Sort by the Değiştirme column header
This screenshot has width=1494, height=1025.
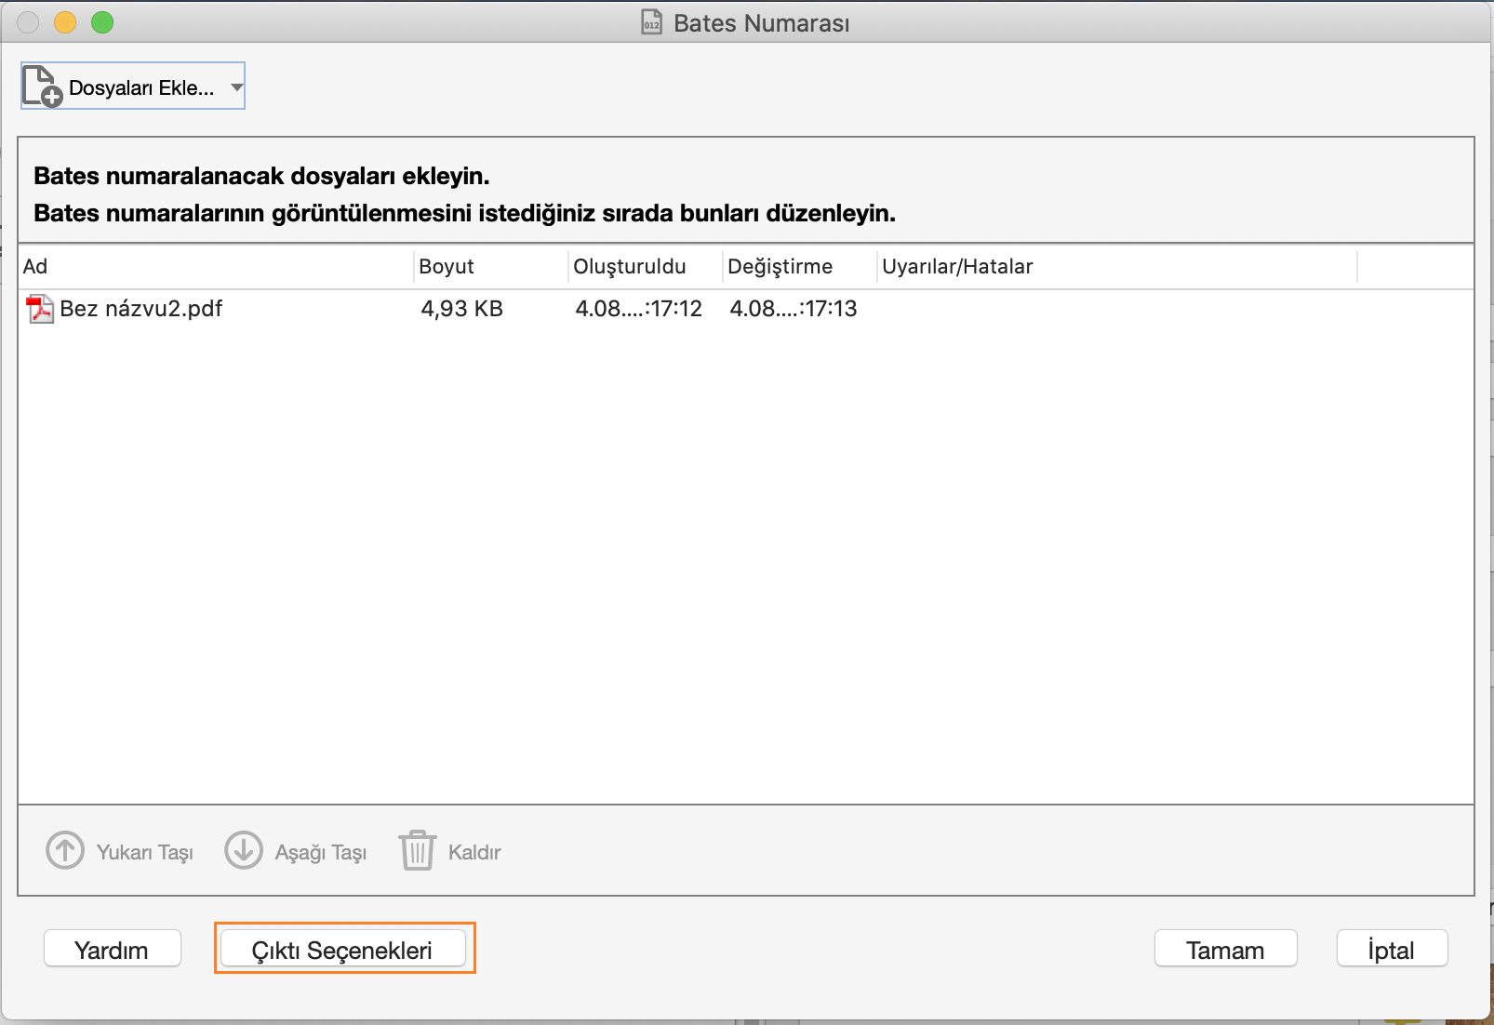[798, 267]
